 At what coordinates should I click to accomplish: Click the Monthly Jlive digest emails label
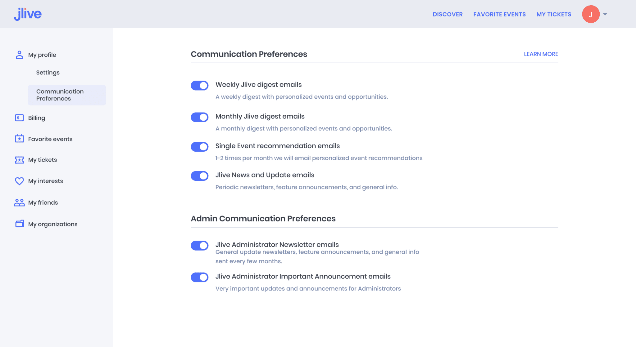click(x=260, y=116)
